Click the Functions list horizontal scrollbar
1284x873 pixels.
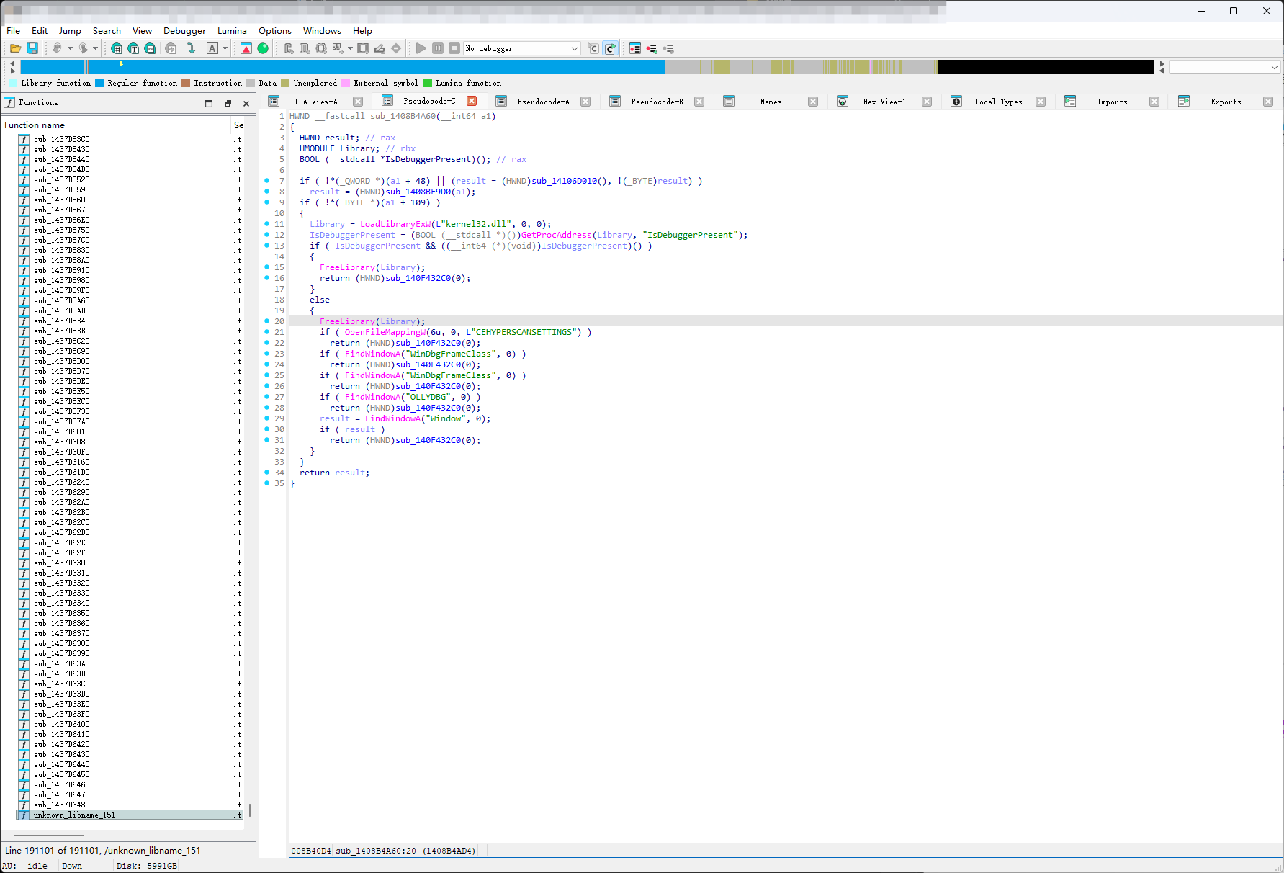[49, 836]
